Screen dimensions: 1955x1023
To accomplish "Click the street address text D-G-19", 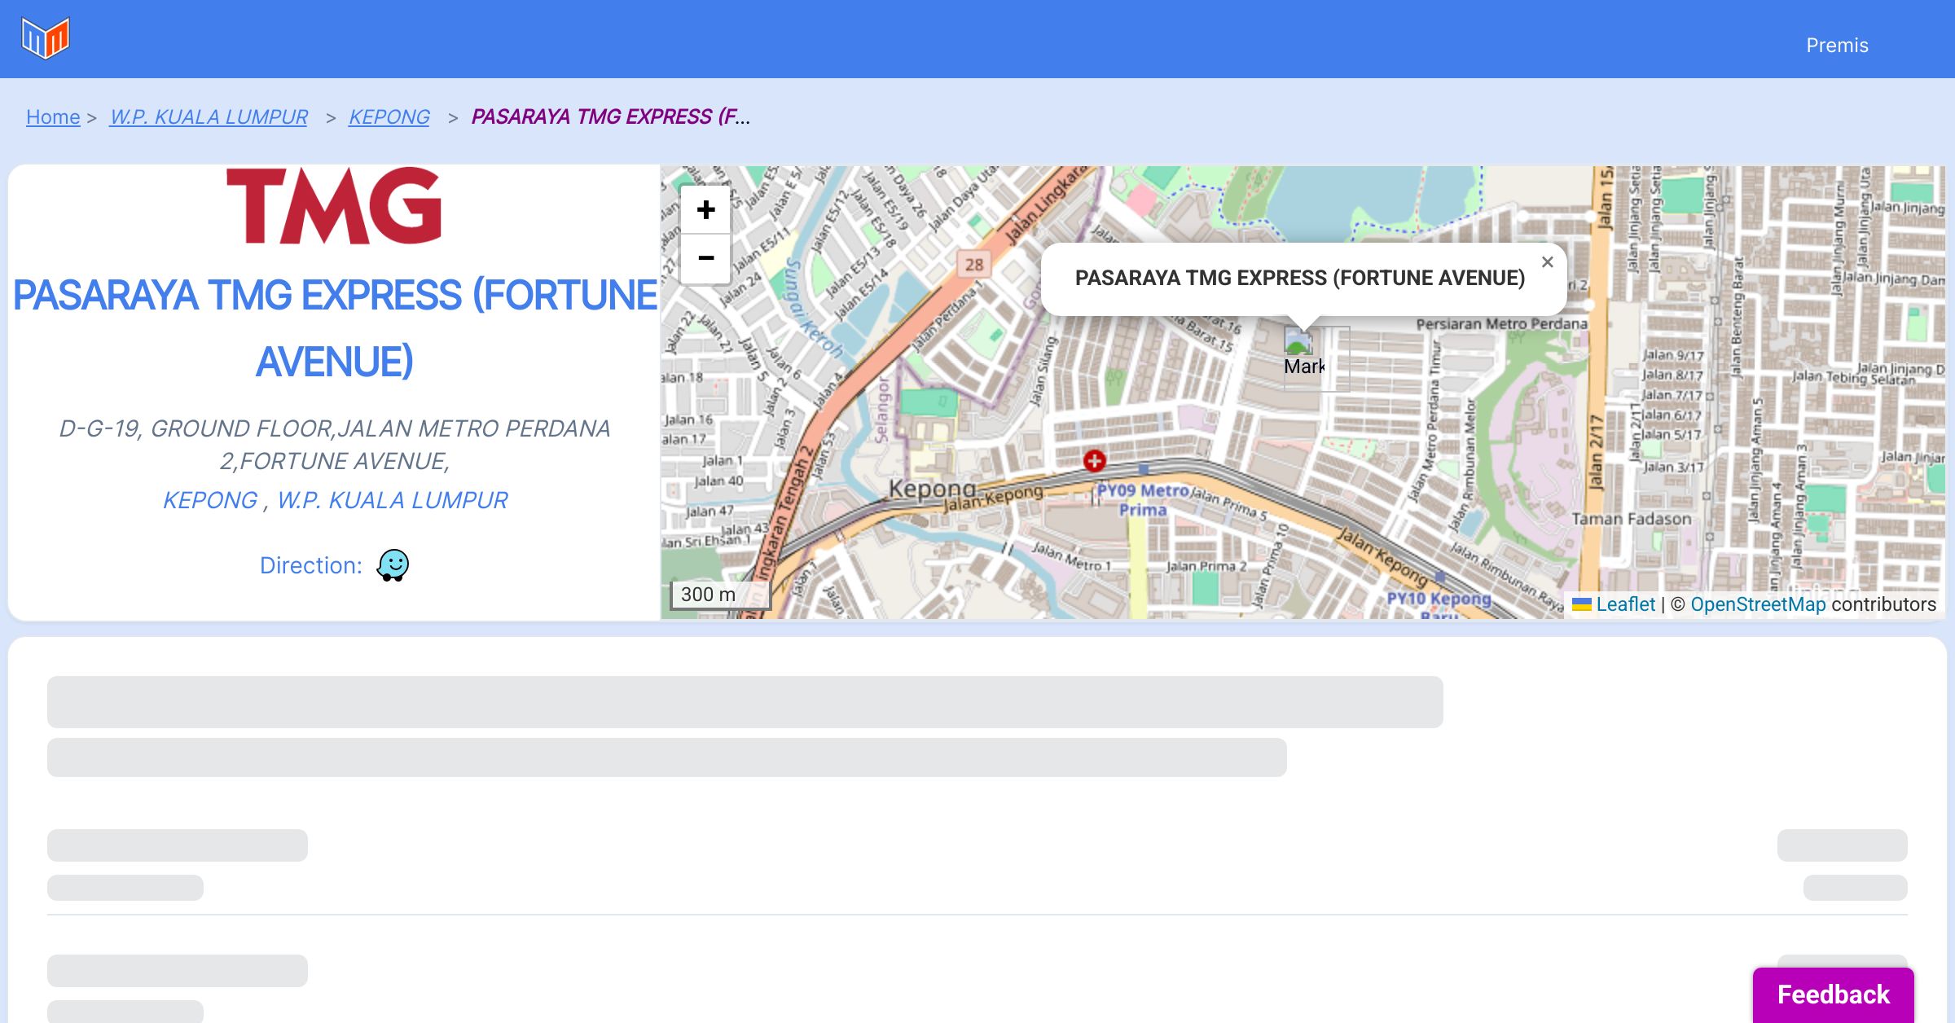I will click(335, 445).
